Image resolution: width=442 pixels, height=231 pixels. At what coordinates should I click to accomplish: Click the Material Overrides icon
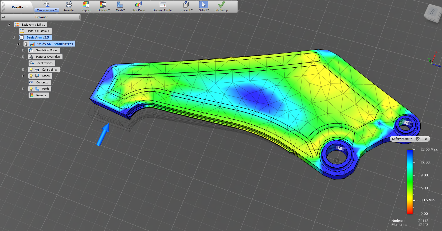[x=31, y=57]
